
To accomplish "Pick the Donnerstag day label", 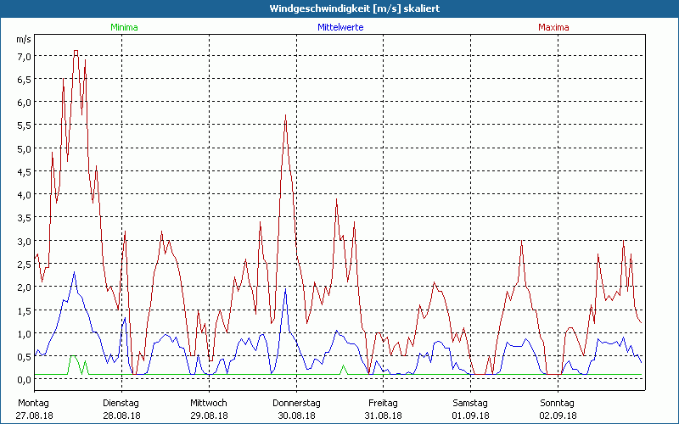I will point(295,403).
